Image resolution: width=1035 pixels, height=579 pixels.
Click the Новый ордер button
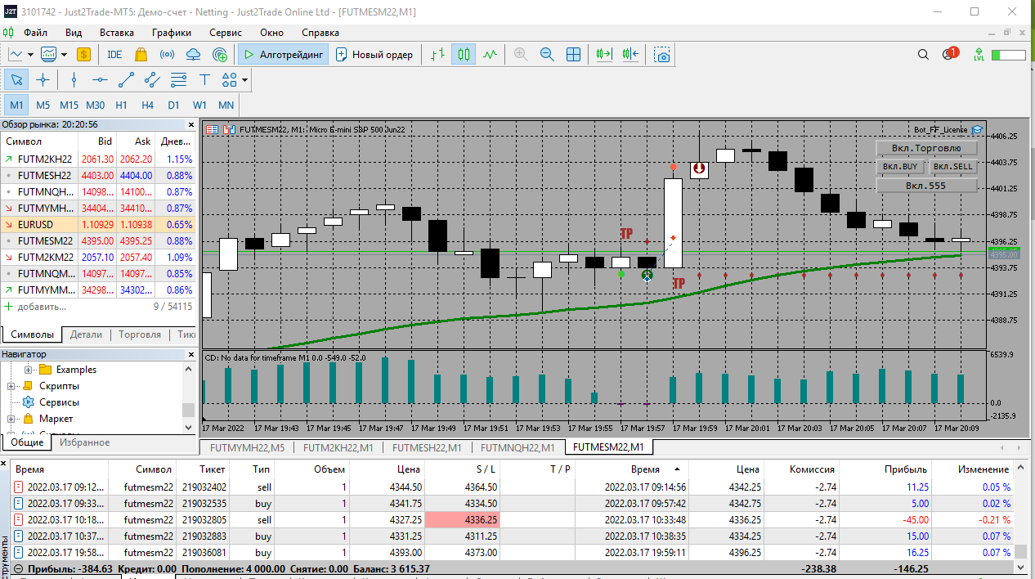click(374, 55)
